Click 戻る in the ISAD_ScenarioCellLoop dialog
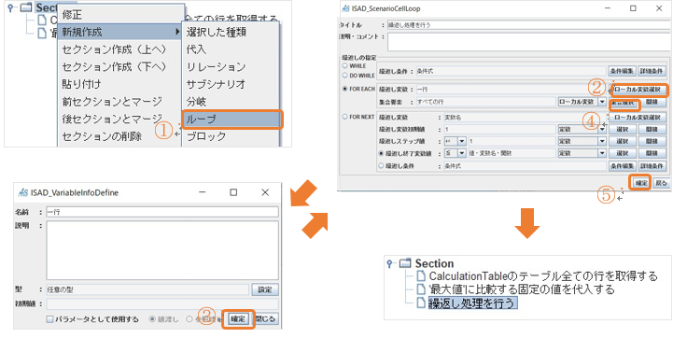The width and height of the screenshot is (673, 338). point(661,182)
